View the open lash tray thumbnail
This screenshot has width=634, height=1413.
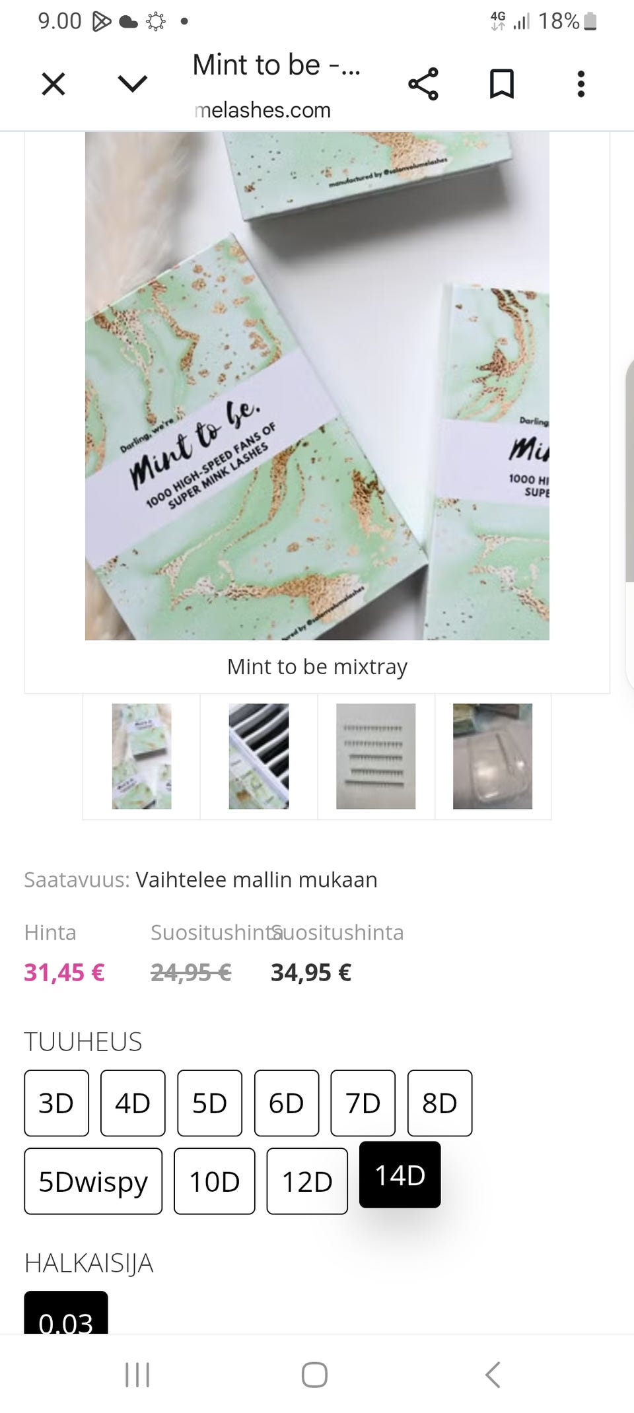click(259, 757)
